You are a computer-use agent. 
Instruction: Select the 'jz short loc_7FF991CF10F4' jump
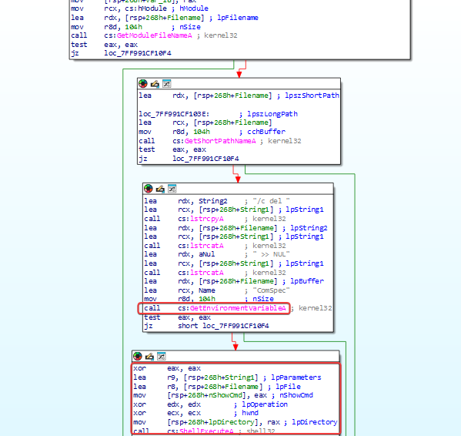pyautogui.click(x=206, y=326)
